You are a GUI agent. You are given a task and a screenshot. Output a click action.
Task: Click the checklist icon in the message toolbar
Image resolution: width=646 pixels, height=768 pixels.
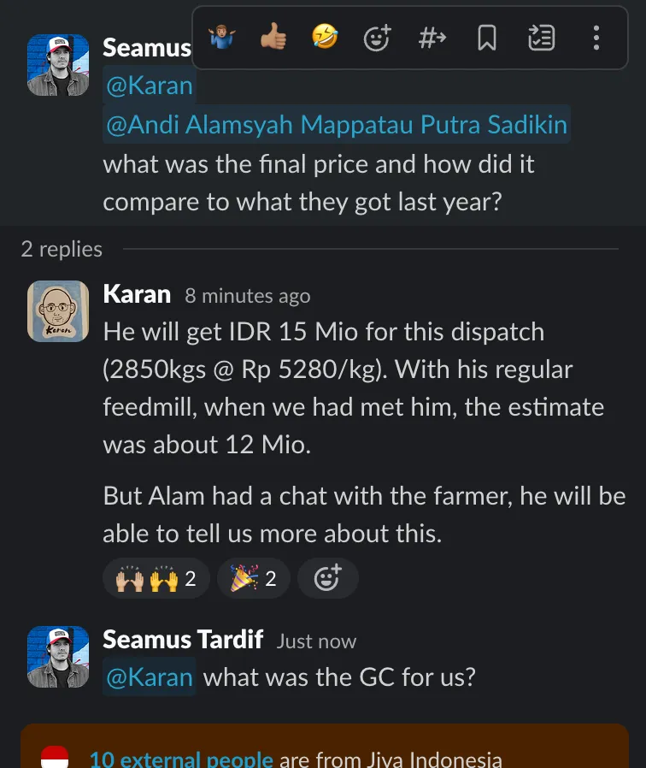541,38
